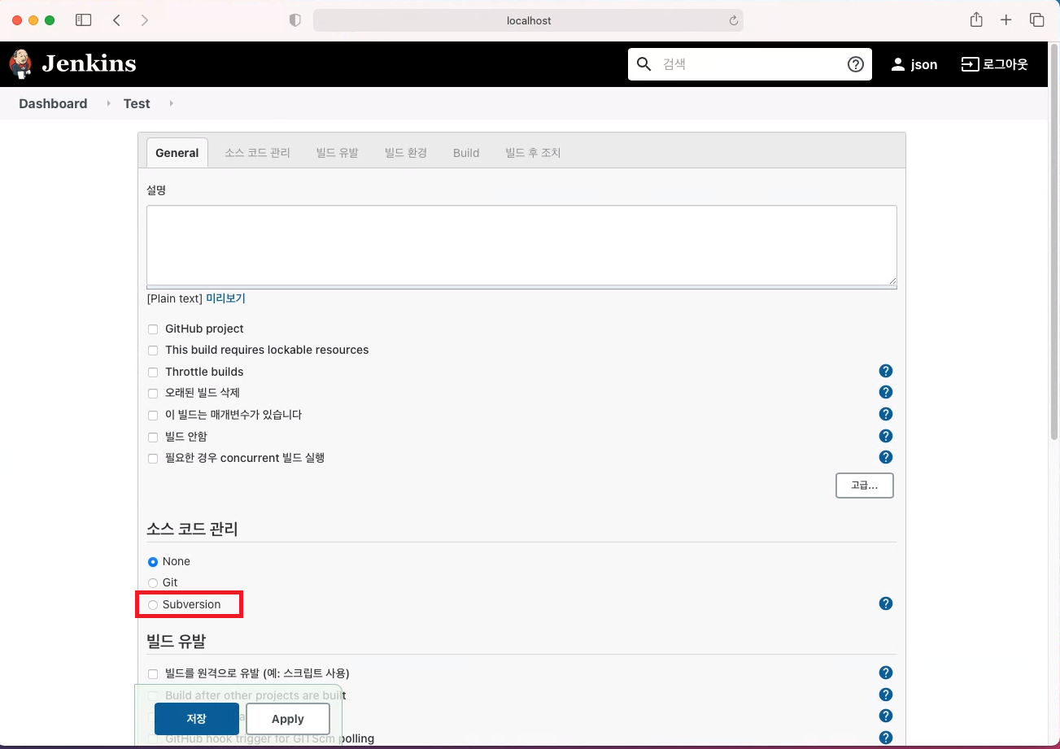Expand Dashboard breadcrumb arrow
The image size is (1060, 749).
pos(108,103)
